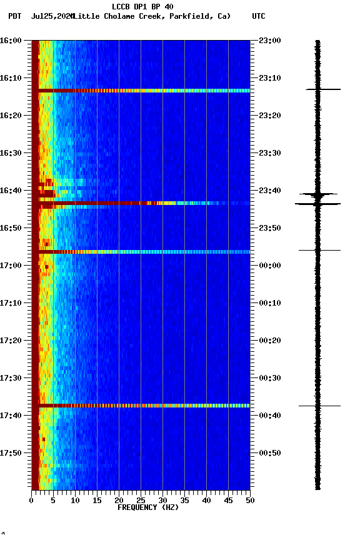Click the 23:50 UTC time label
The width and height of the screenshot is (345, 540).
tap(270, 228)
